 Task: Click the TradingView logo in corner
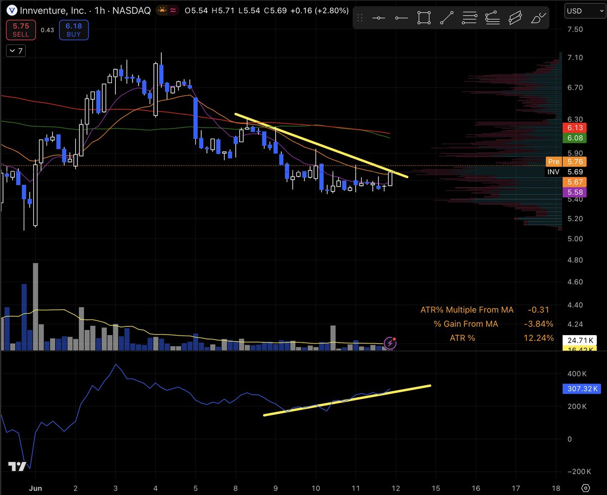click(x=17, y=467)
